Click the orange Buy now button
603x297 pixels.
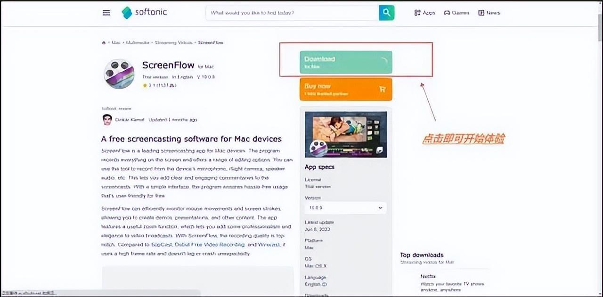346,89
